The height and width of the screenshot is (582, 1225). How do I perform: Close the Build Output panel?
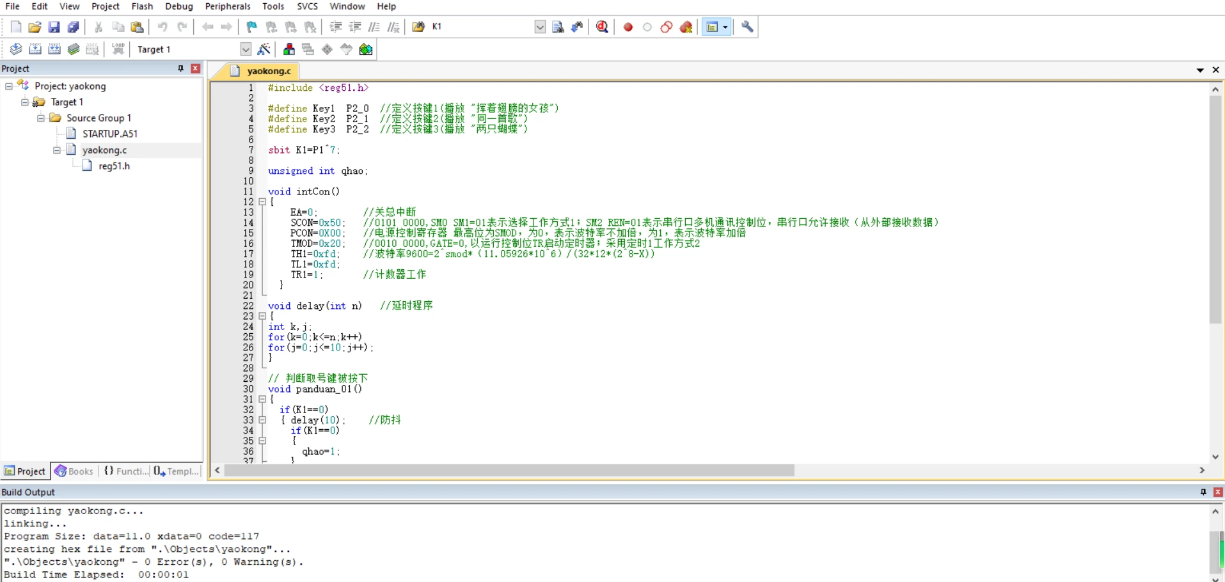(1218, 492)
